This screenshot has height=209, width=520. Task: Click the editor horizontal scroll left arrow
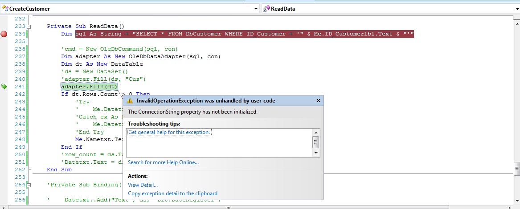click(x=4, y=208)
